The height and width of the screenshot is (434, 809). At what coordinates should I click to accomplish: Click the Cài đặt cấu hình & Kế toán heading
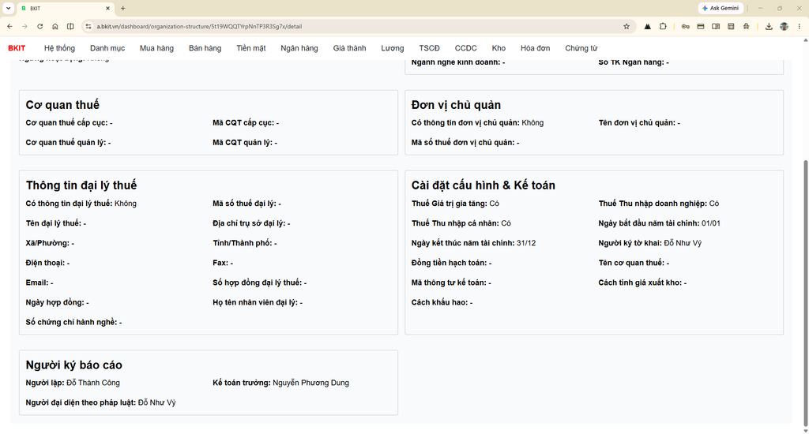tap(484, 185)
